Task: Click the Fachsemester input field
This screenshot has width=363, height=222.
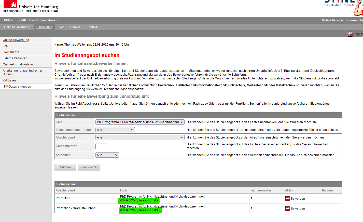Action: (x=102, y=146)
